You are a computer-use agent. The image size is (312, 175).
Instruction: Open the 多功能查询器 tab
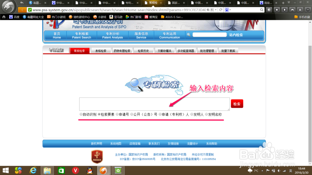pyautogui.click(x=186, y=51)
